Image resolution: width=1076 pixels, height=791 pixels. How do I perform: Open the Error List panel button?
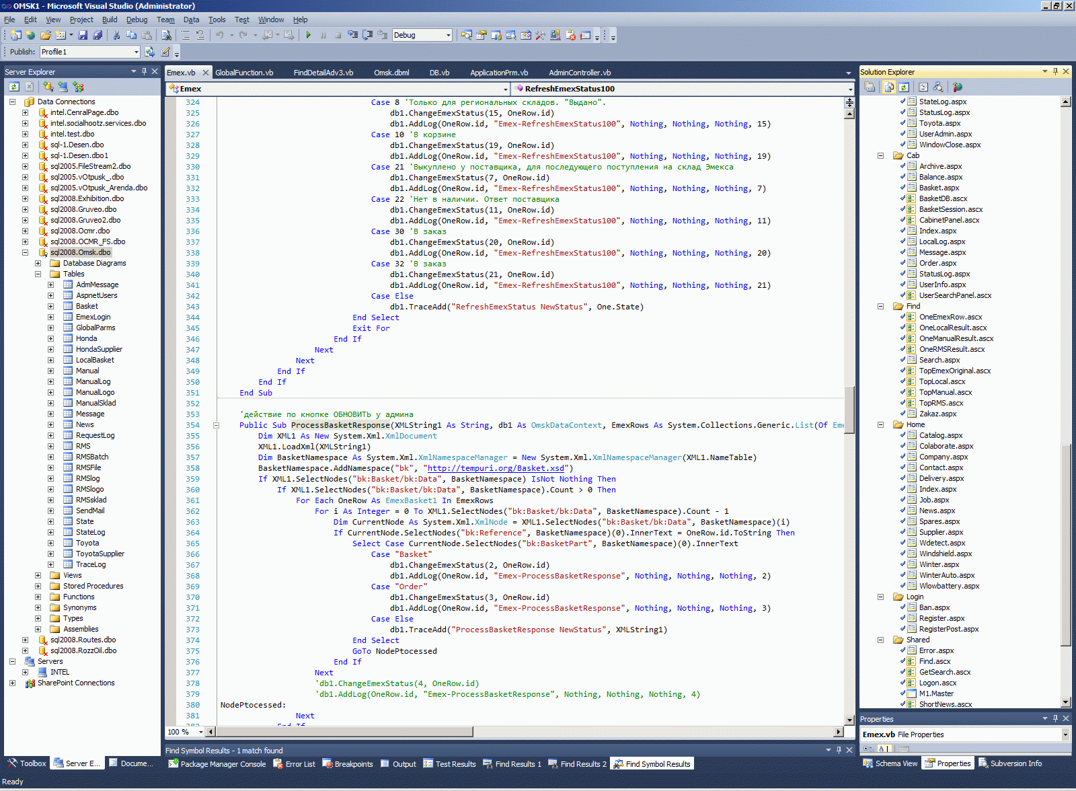[x=294, y=763]
